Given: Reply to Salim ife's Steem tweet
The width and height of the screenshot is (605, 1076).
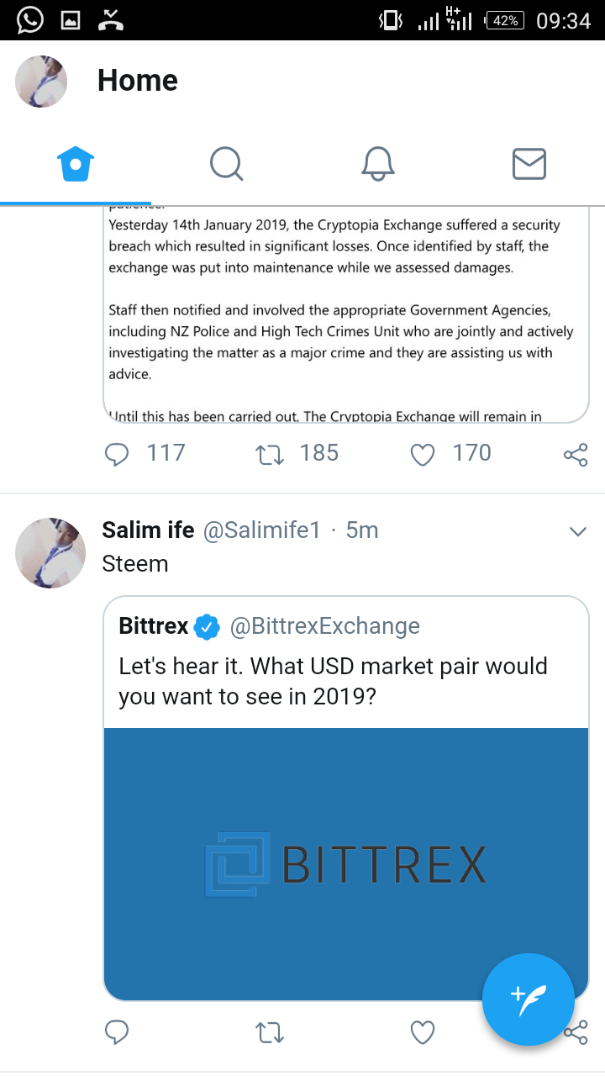Looking at the screenshot, I should tap(117, 1032).
